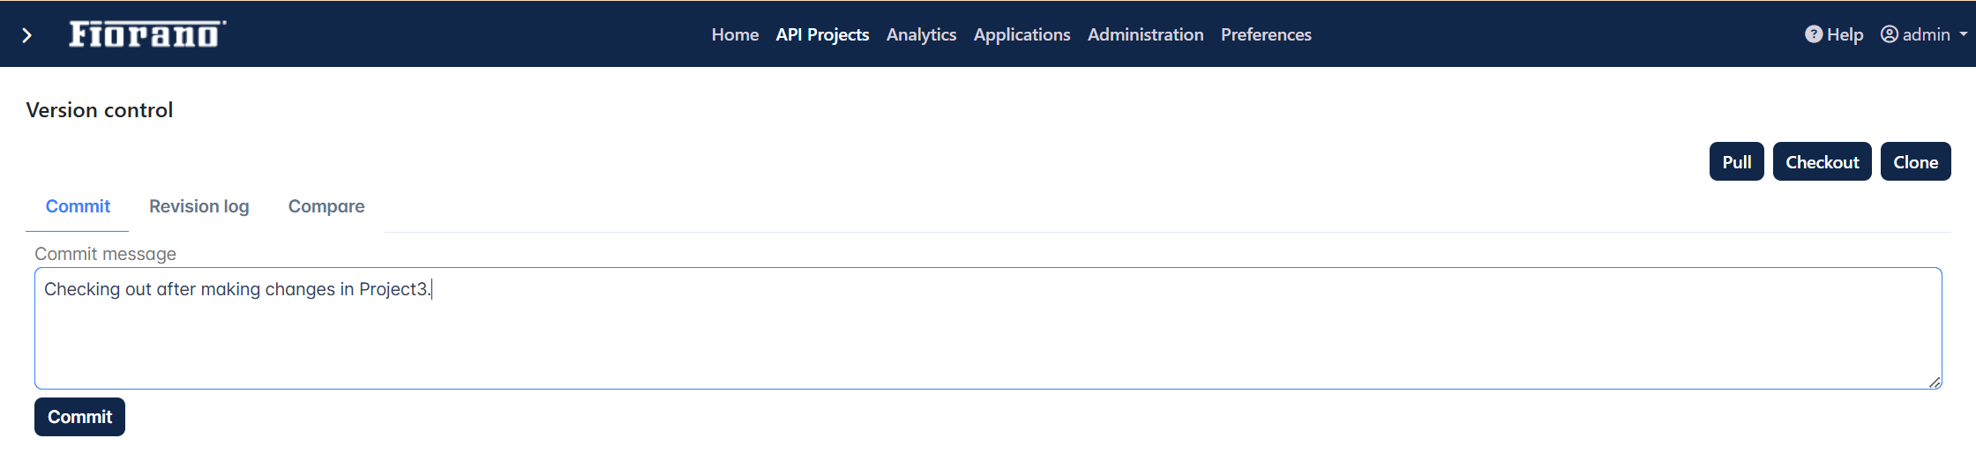
Task: Click the textarea resize handle corner
Action: point(1935,382)
